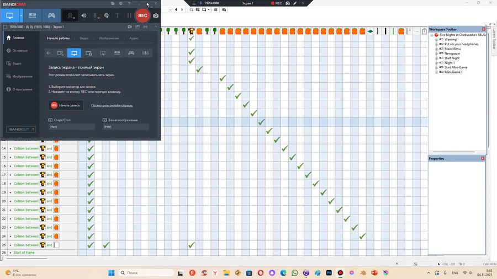Screen dimensions: 497x279
Task: Close the Properties panel
Action: click(483, 158)
